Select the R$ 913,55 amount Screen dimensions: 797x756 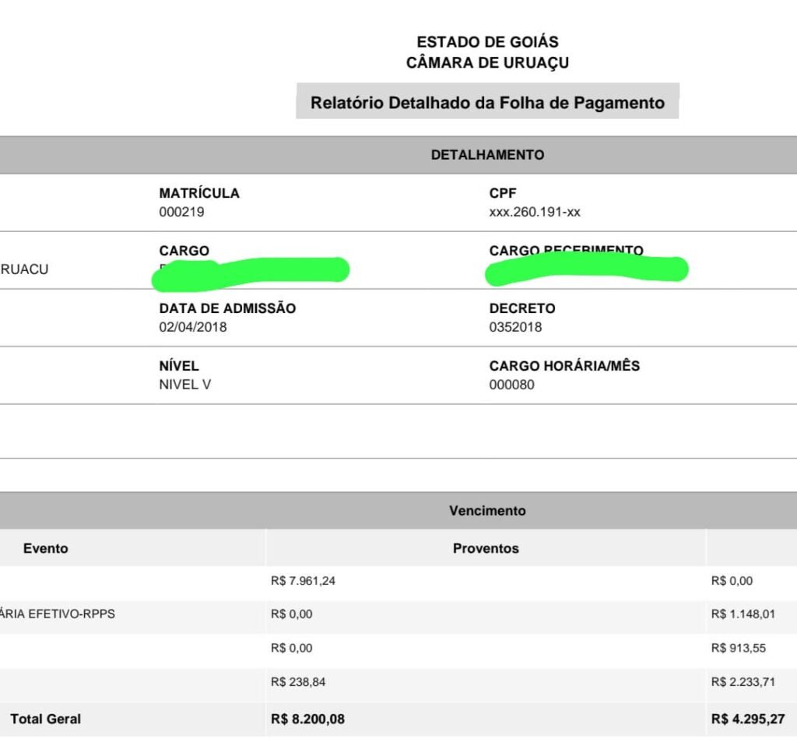pos(739,648)
